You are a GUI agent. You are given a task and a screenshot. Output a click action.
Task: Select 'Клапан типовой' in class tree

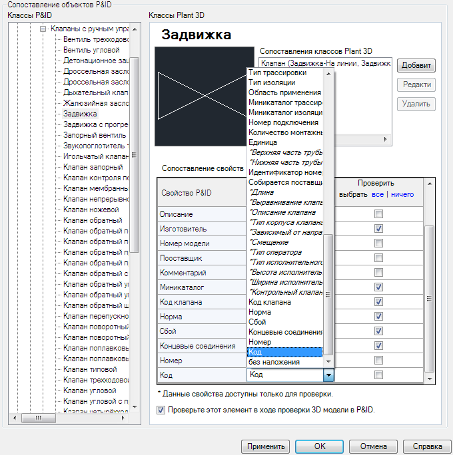coord(90,369)
